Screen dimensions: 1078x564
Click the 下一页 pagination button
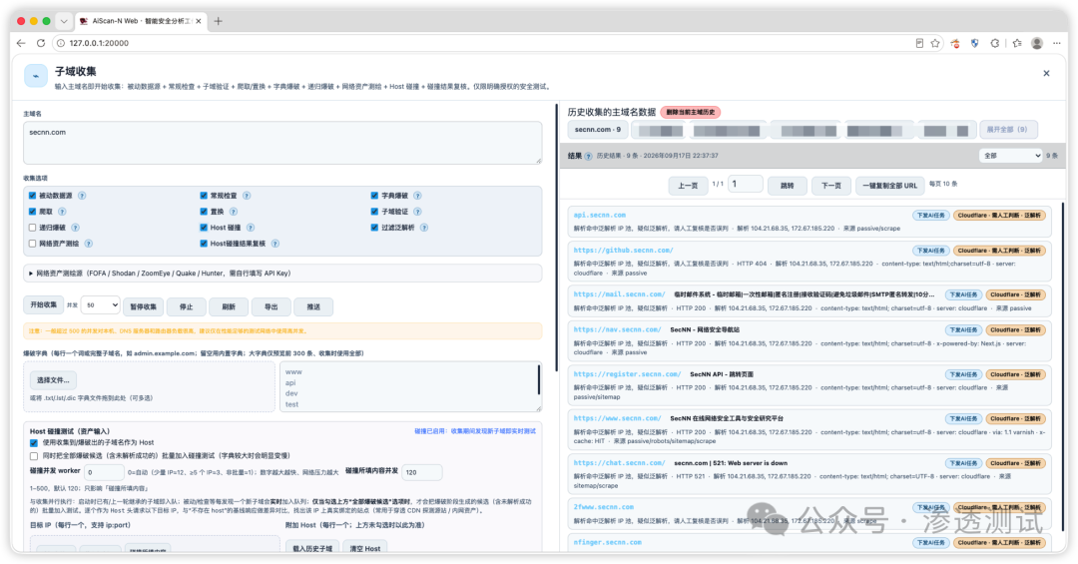(x=831, y=186)
